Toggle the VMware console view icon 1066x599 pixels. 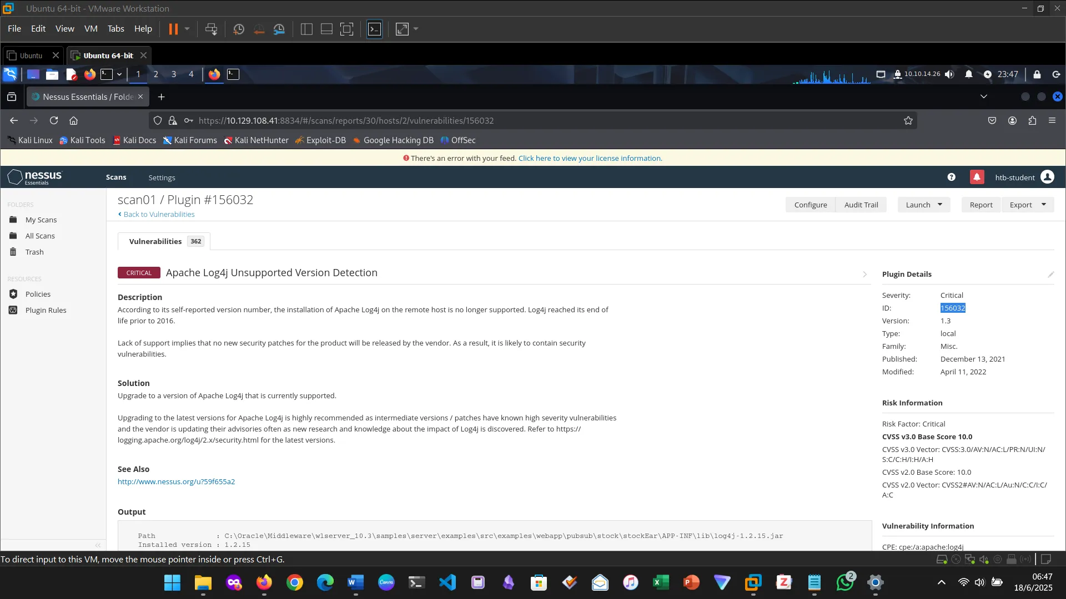pyautogui.click(x=375, y=29)
